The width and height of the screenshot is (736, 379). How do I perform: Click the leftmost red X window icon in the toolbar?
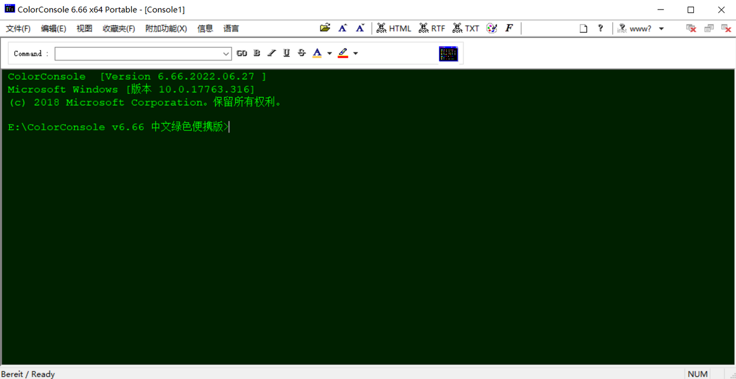click(691, 28)
